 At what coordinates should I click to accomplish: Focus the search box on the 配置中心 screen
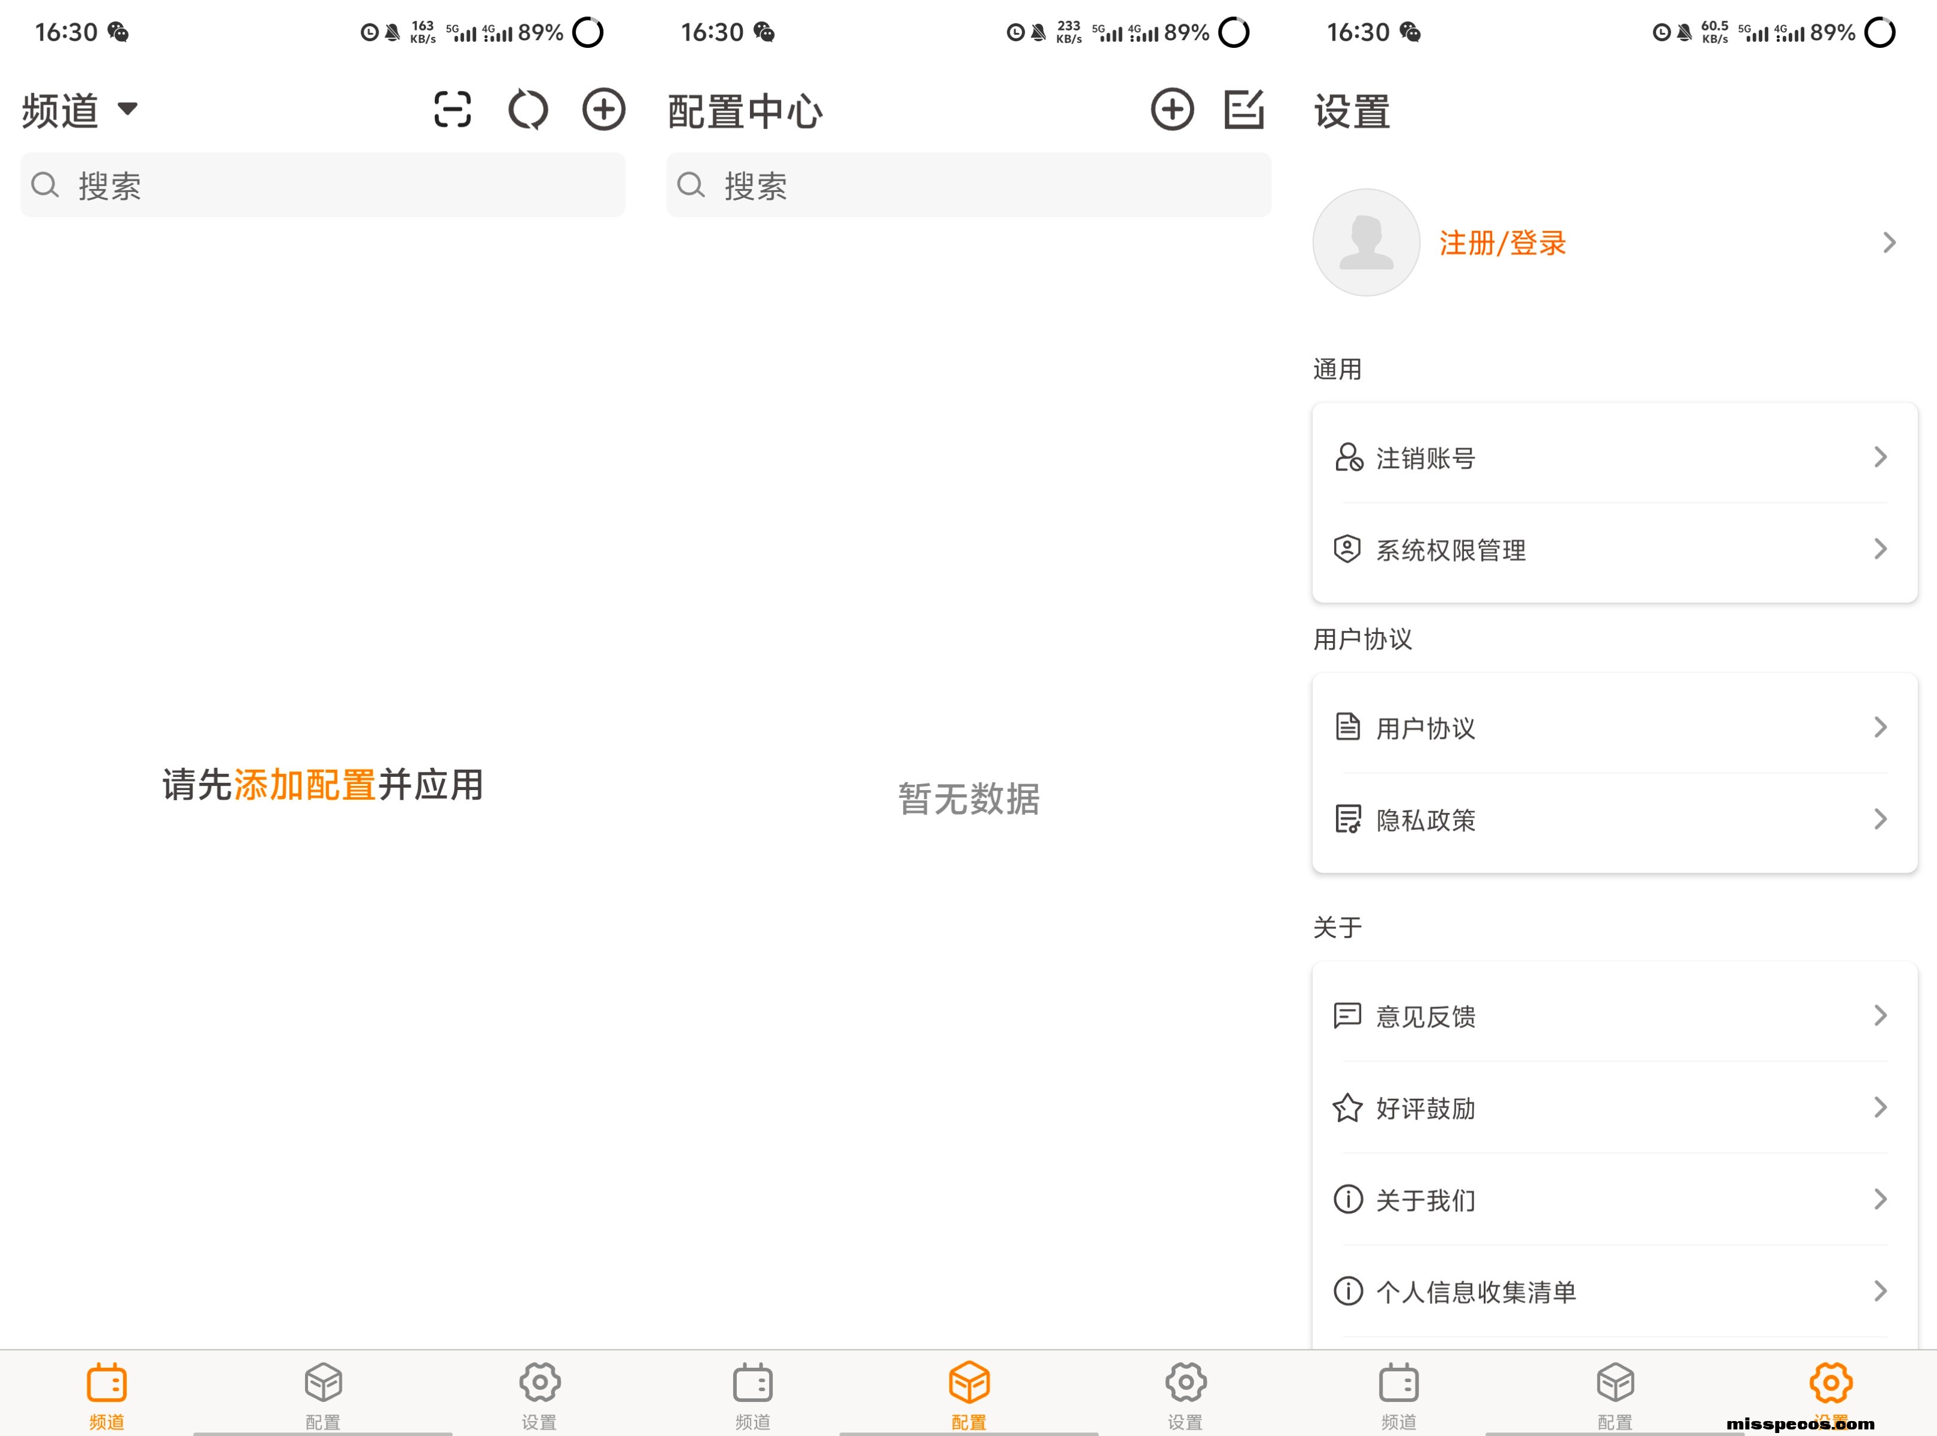coord(968,185)
